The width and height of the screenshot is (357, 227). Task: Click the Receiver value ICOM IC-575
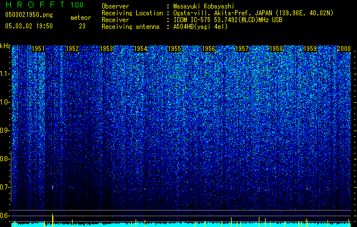click(192, 20)
